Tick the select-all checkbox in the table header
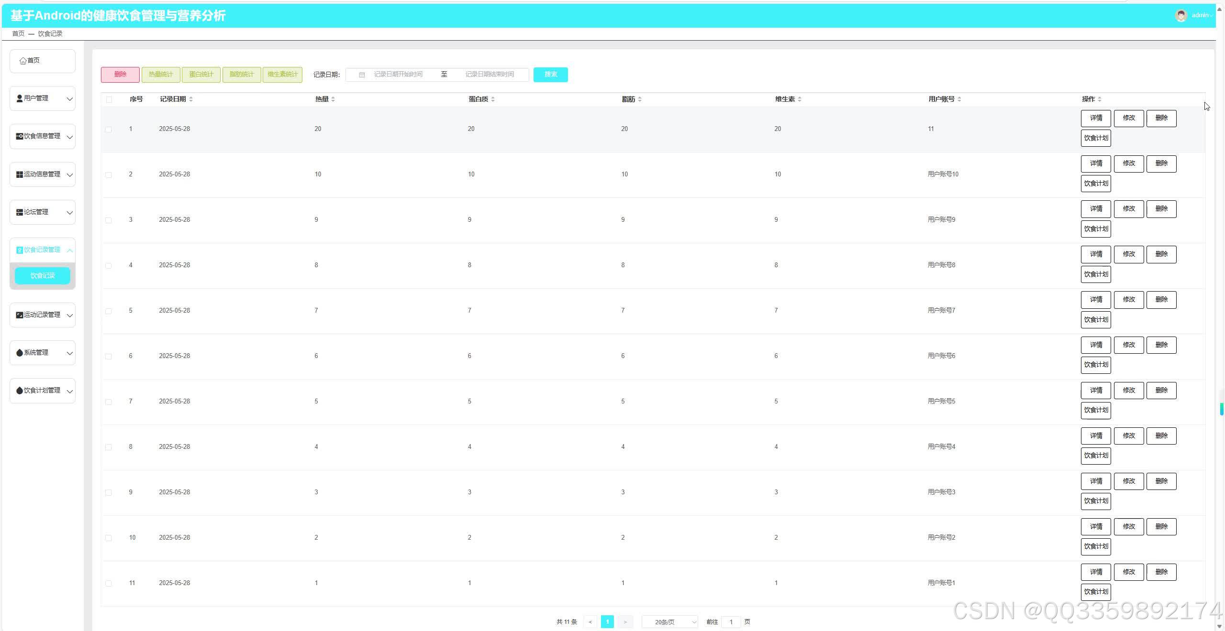Viewport: 1225px width, 631px height. point(109,99)
